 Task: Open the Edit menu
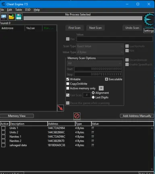(x=9, y=10)
